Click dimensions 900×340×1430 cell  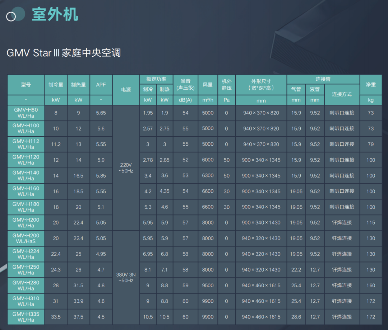(261, 222)
